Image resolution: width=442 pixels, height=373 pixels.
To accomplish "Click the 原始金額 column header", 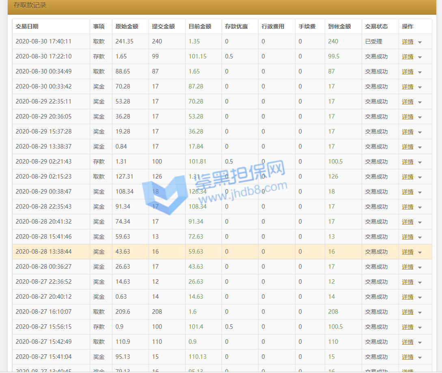I will coord(127,26).
